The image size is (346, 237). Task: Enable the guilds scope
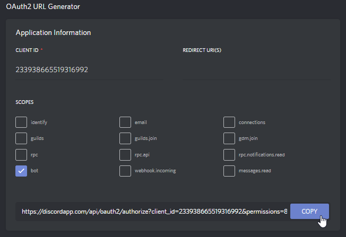click(21, 138)
